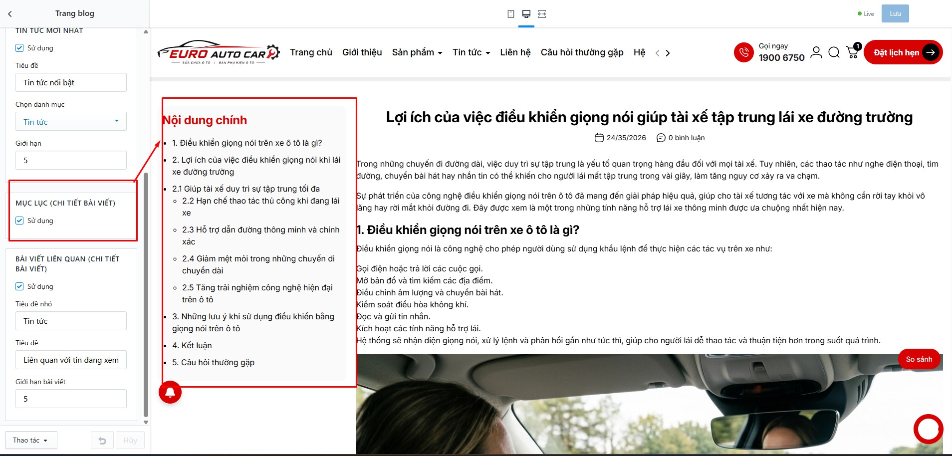
Task: Switch preview to full-width view
Action: click(x=542, y=14)
